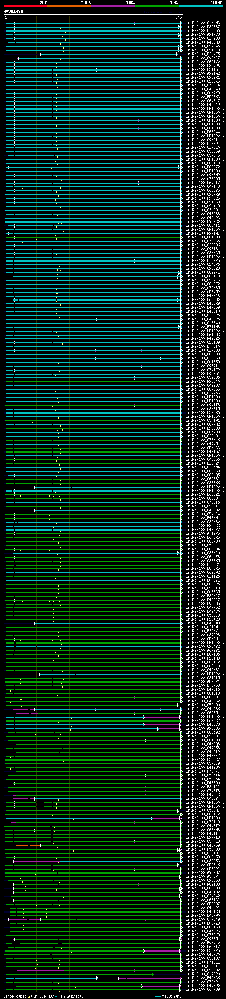Click the UniRef100_Q6FW89 label at the bottom

point(202,989)
